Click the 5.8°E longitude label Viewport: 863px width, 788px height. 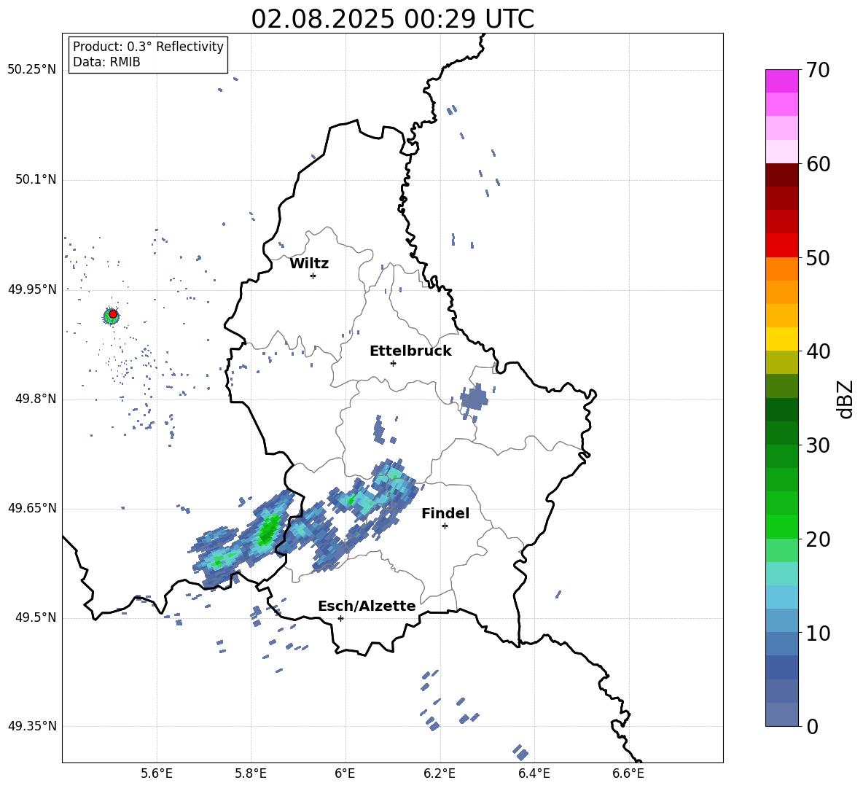pos(251,773)
